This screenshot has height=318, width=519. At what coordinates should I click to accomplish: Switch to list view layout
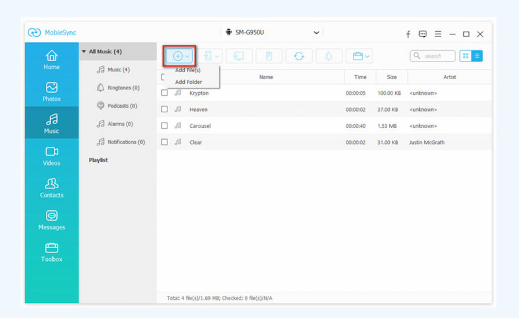[x=477, y=56]
